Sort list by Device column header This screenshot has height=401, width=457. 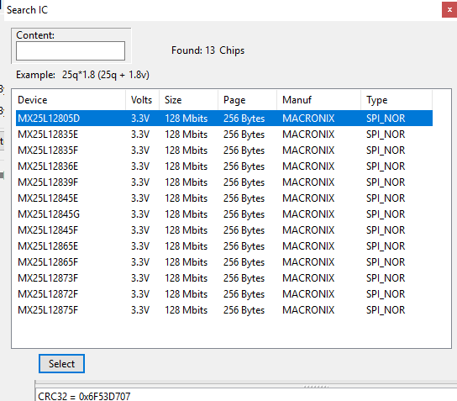pos(71,100)
